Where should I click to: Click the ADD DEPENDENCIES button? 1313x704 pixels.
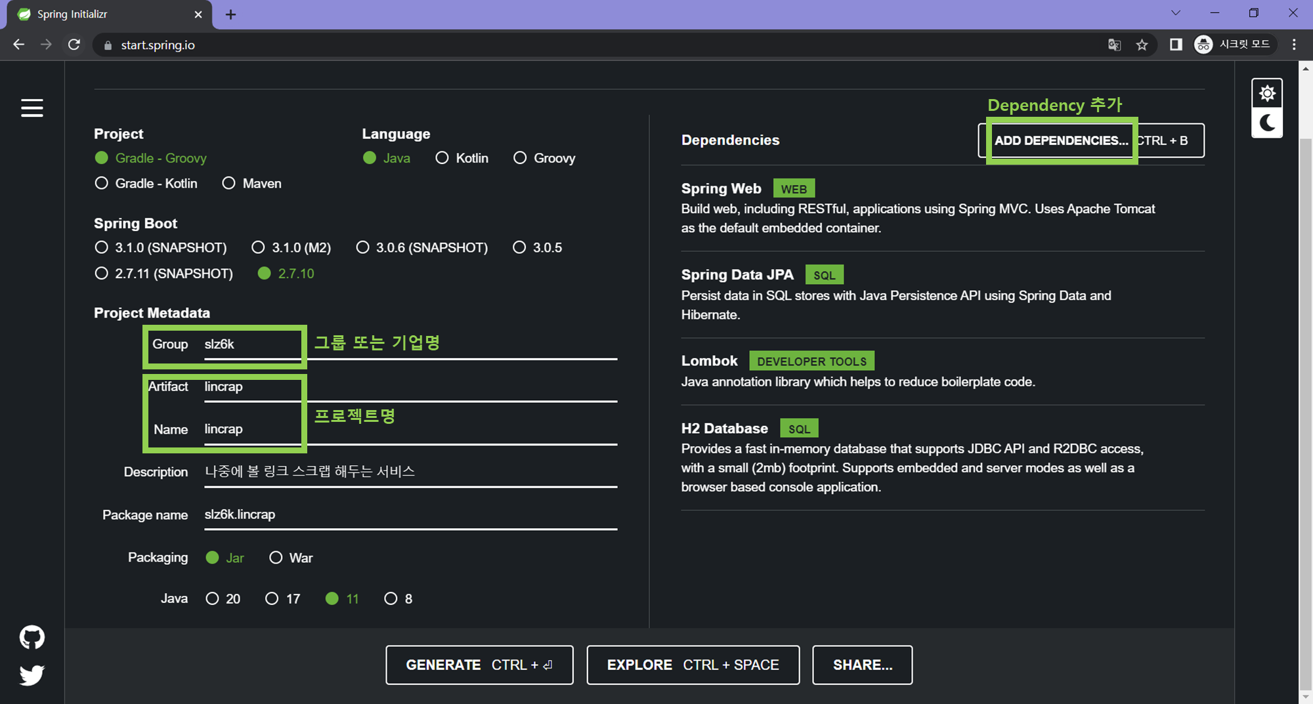click(1091, 140)
